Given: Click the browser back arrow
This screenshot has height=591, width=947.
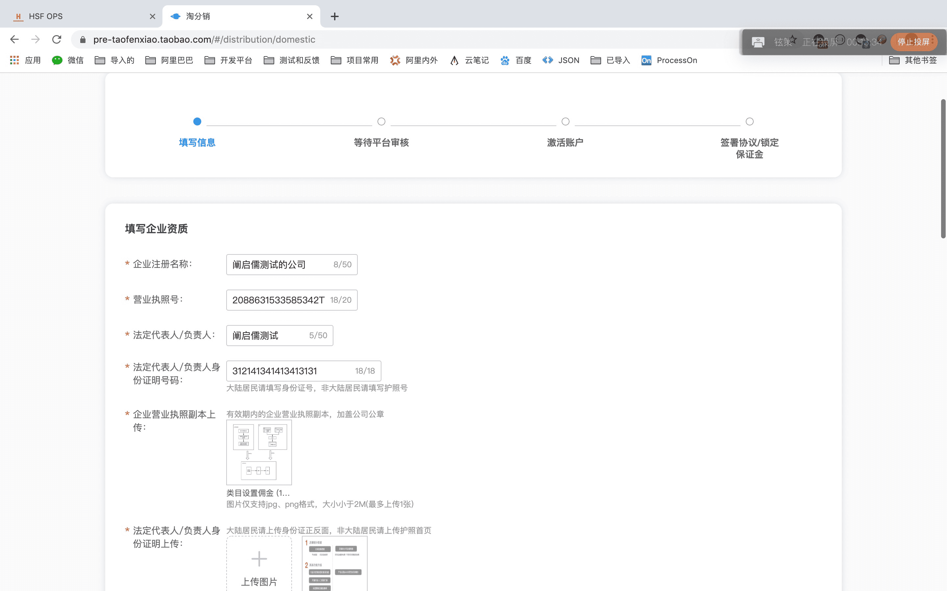Looking at the screenshot, I should pos(14,39).
